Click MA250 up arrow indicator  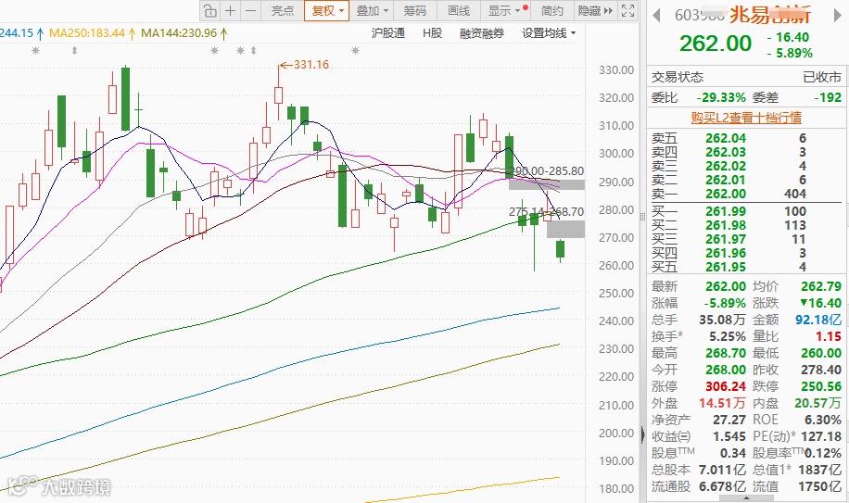point(132,33)
